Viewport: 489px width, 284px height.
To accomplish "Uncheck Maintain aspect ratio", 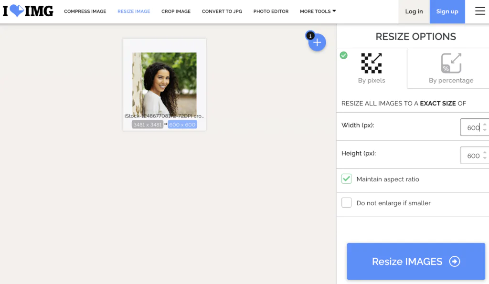I will pyautogui.click(x=347, y=179).
